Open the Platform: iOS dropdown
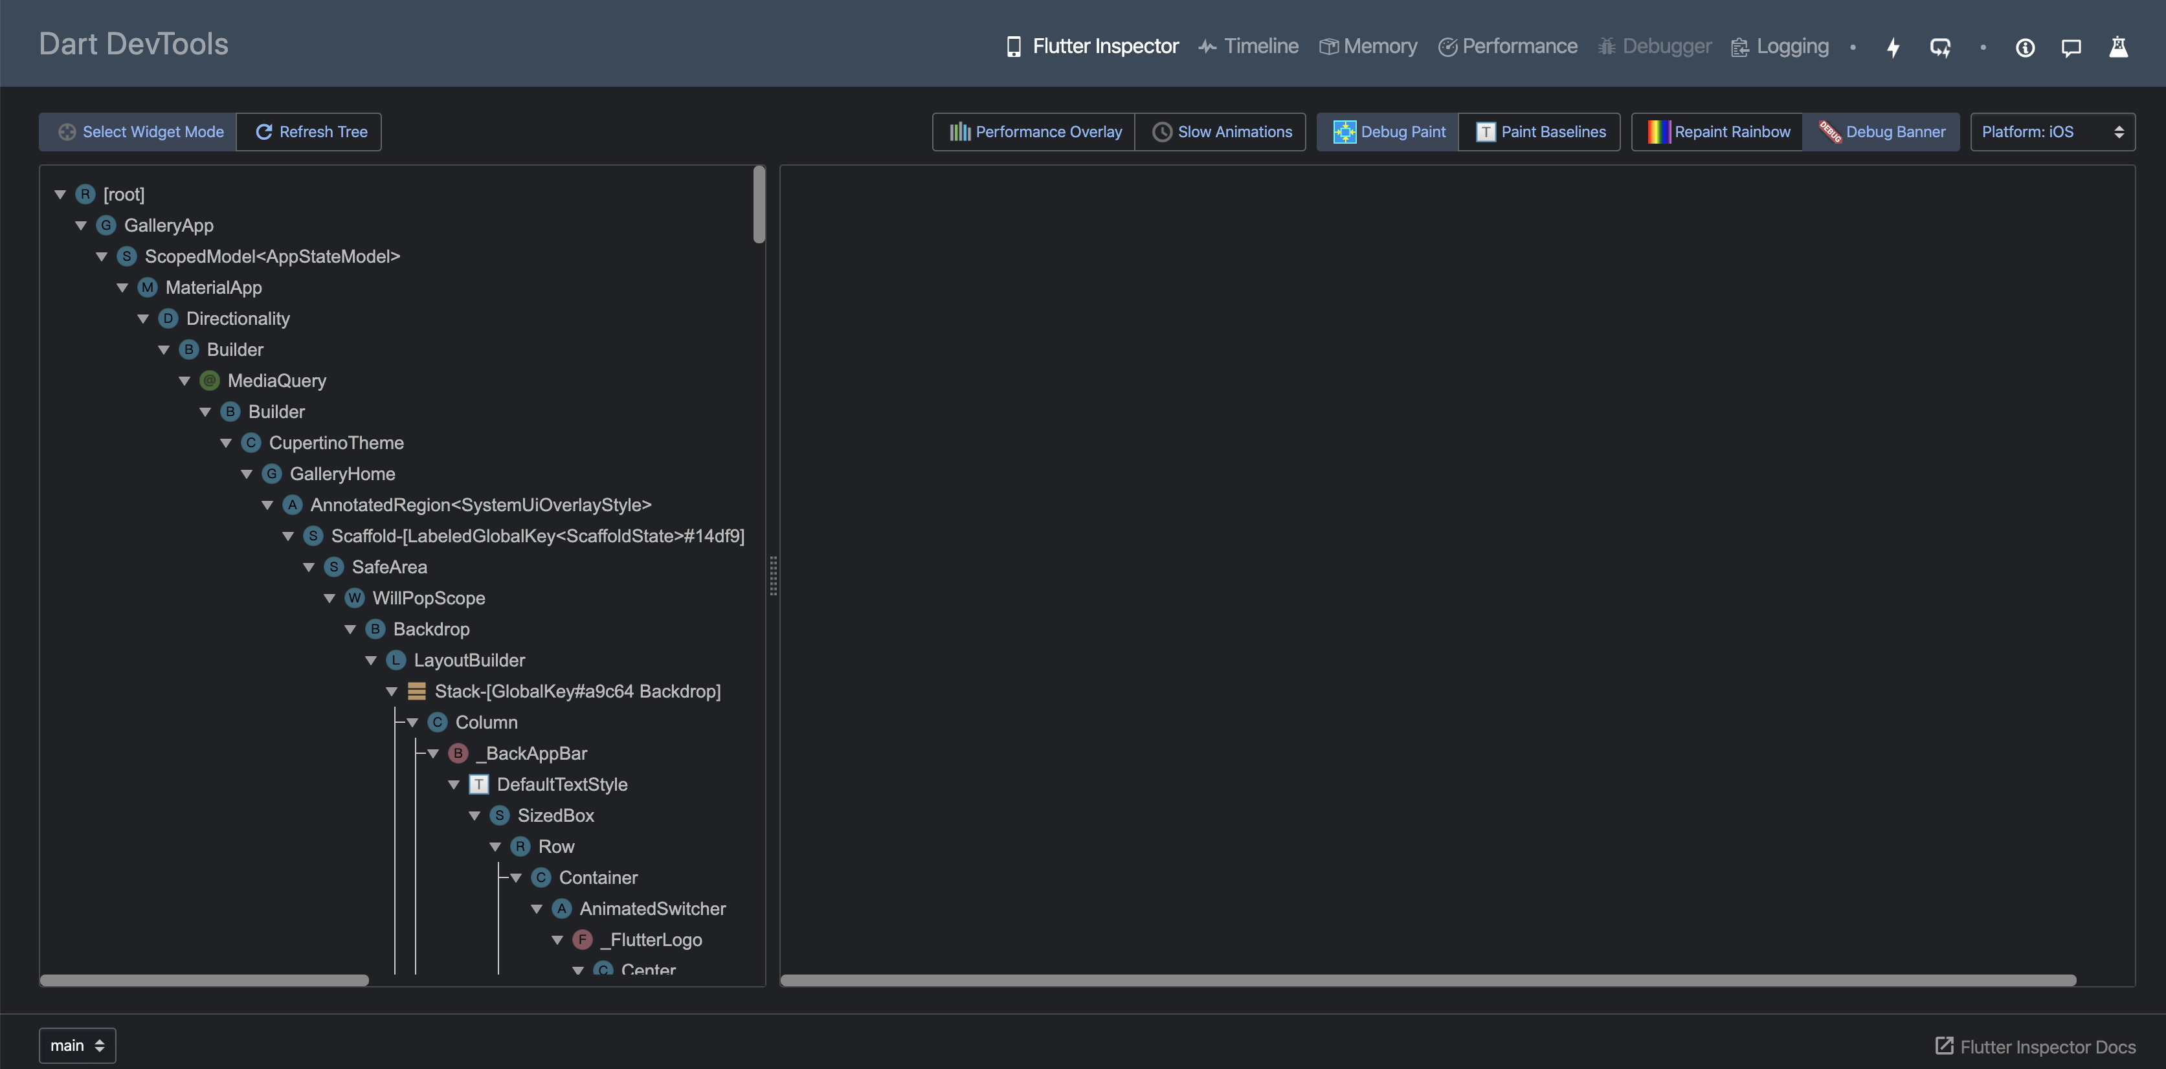Screen dimensions: 2166x1069 coord(2053,132)
